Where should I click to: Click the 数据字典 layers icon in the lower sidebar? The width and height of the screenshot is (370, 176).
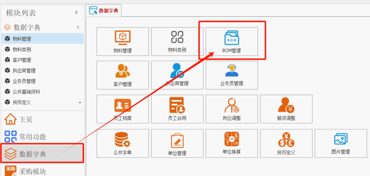point(11,154)
